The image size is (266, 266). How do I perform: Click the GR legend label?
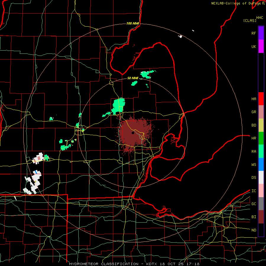(x=254, y=112)
